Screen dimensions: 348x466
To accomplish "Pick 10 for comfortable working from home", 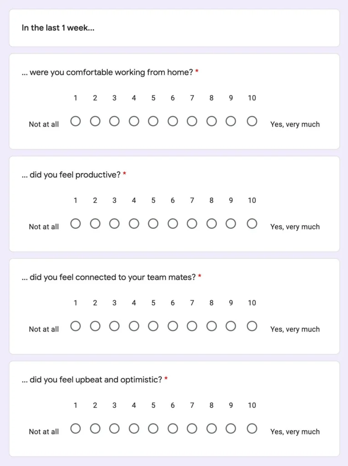I will coord(252,122).
